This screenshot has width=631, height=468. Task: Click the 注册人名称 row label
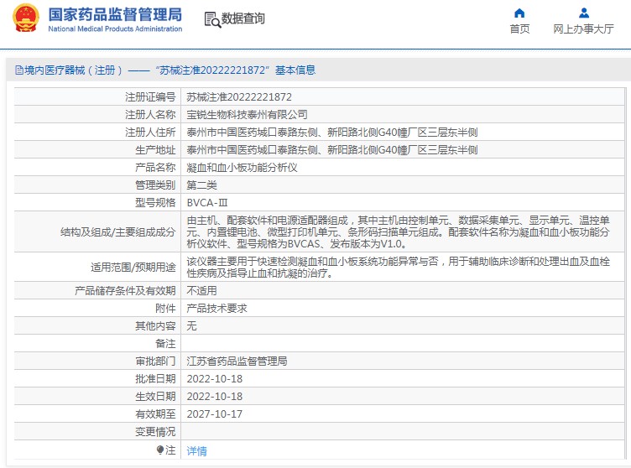click(150, 115)
